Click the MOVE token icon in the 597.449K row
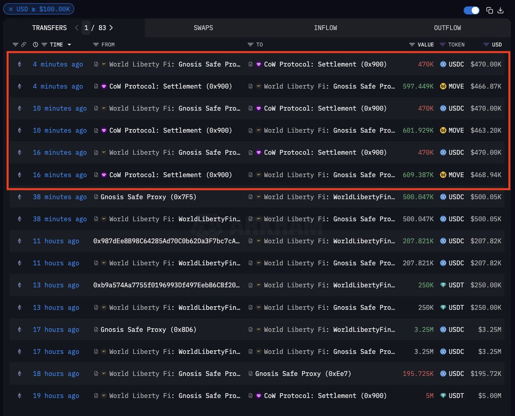This screenshot has width=515, height=416. 443,86
